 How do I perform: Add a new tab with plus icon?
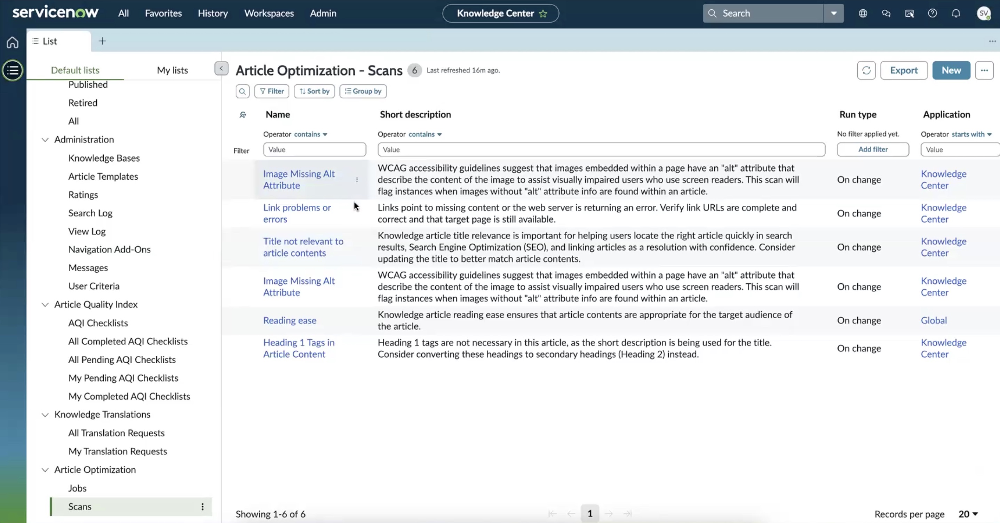(x=102, y=41)
